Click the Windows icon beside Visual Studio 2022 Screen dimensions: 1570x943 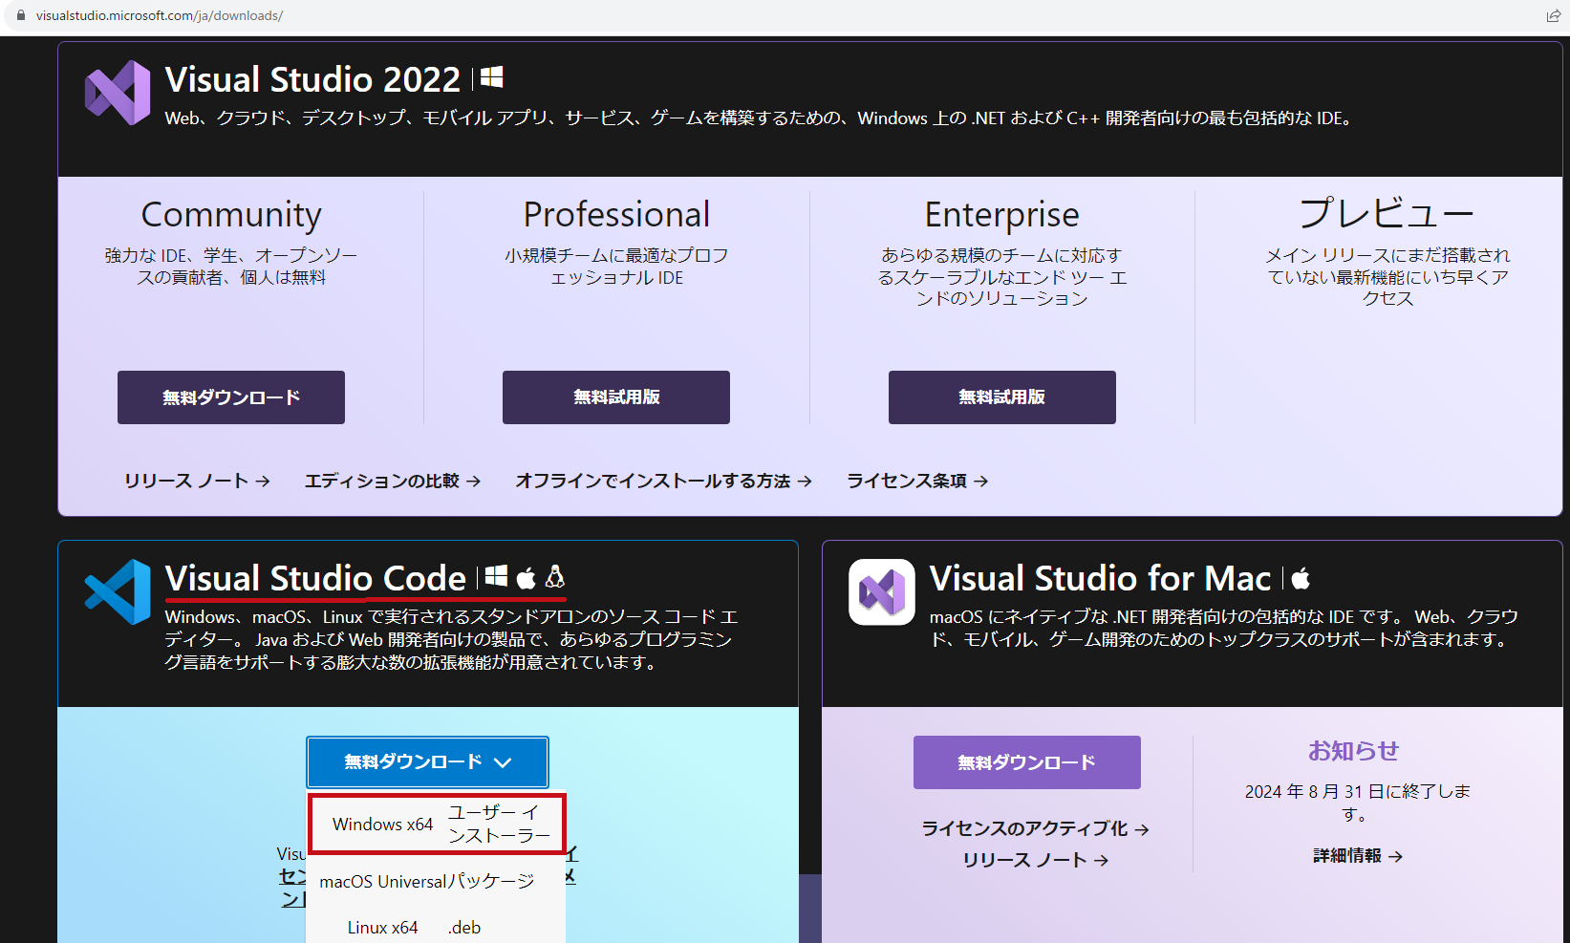492,77
